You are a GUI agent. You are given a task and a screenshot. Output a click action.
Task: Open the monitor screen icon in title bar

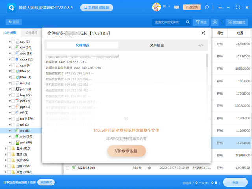[x=176, y=7]
